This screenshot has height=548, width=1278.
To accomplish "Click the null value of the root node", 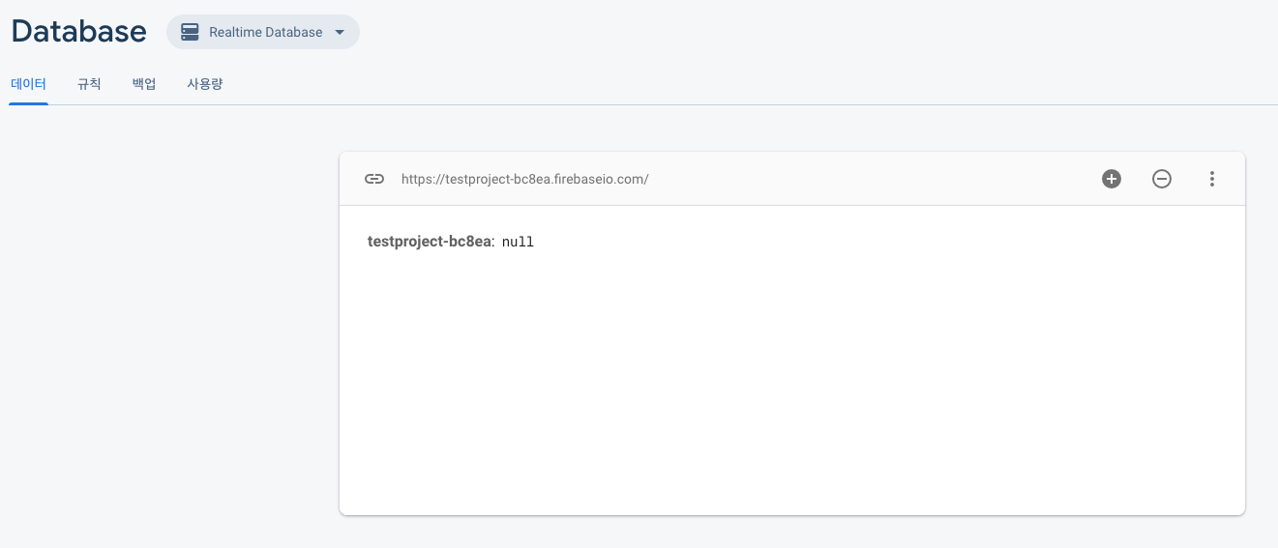I will [518, 243].
